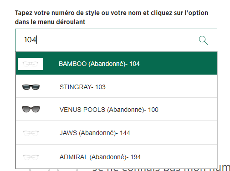Screen dimensions: 230x171
Task: Click the style number 100 beside VENUS POOLS
Action: tap(153, 110)
